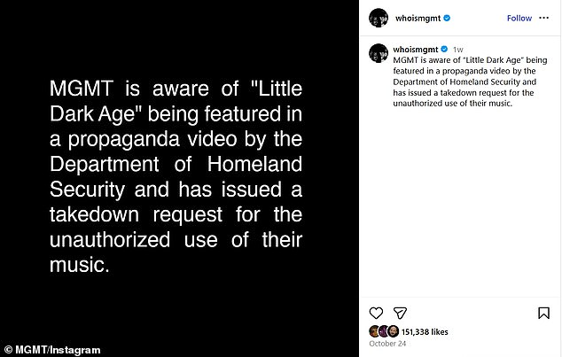Follow the whoismgmt account
The width and height of the screenshot is (562, 357).
click(x=519, y=18)
